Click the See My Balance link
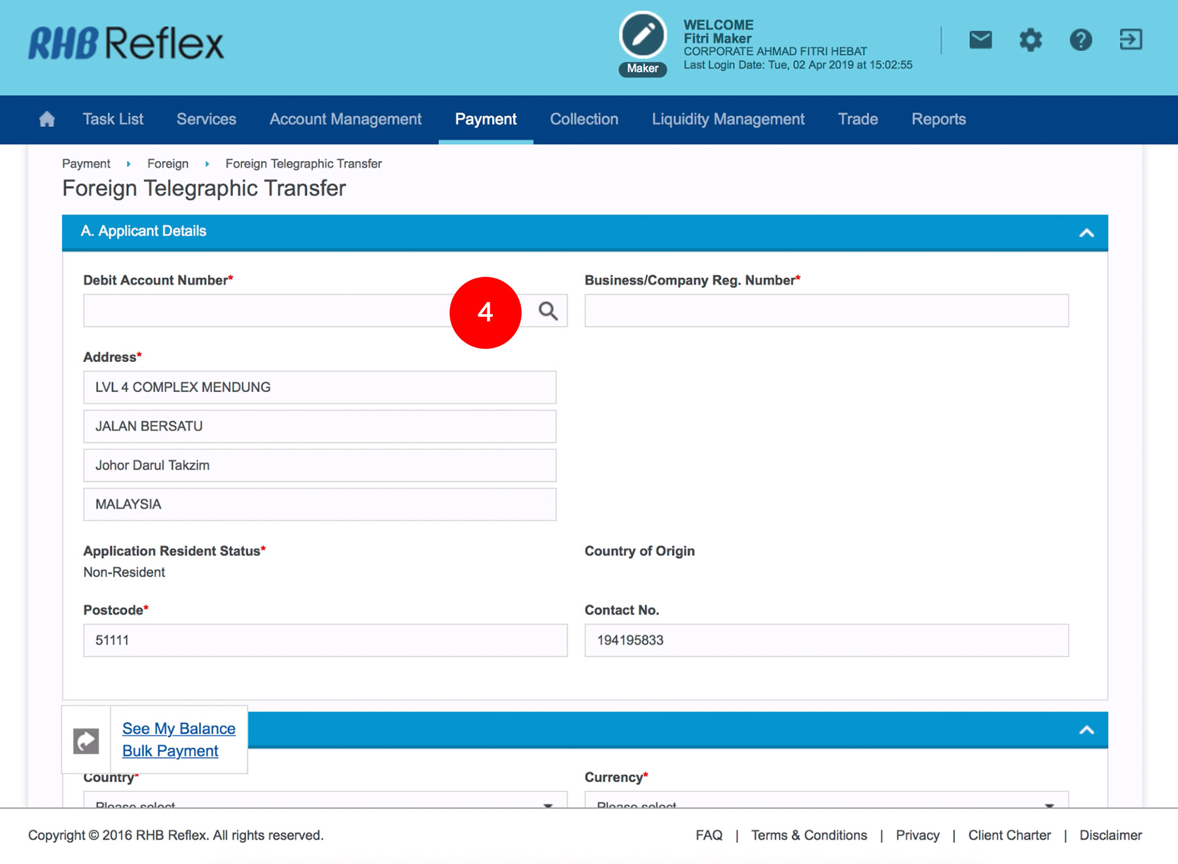Screen dimensions: 1178x864 click(x=179, y=729)
